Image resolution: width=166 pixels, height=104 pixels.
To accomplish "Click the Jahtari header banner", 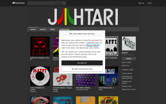I will (x=83, y=17).
